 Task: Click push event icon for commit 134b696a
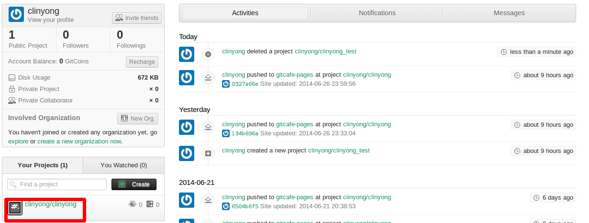(208, 127)
